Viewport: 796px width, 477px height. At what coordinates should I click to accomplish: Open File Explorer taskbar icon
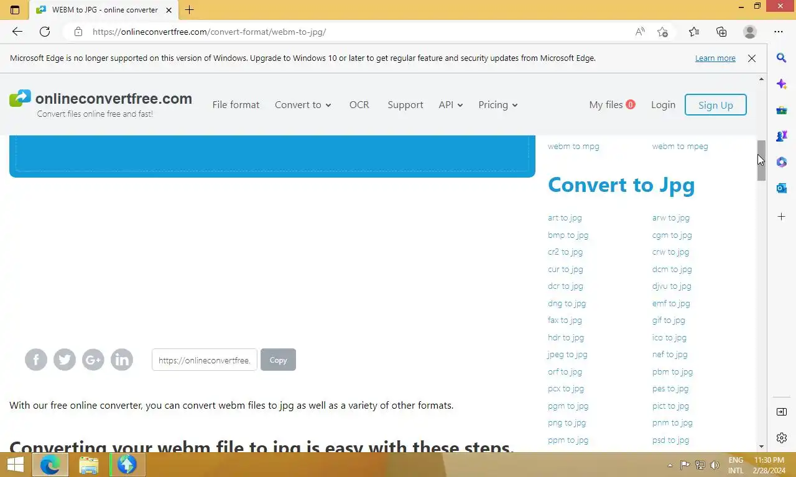[x=89, y=465]
